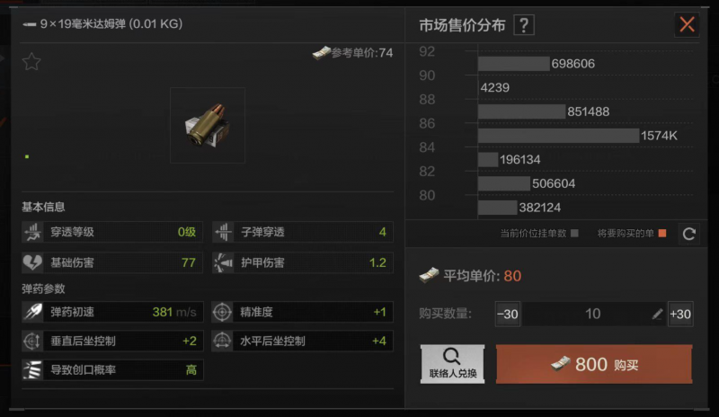Select the 1574K price bar

(558, 136)
